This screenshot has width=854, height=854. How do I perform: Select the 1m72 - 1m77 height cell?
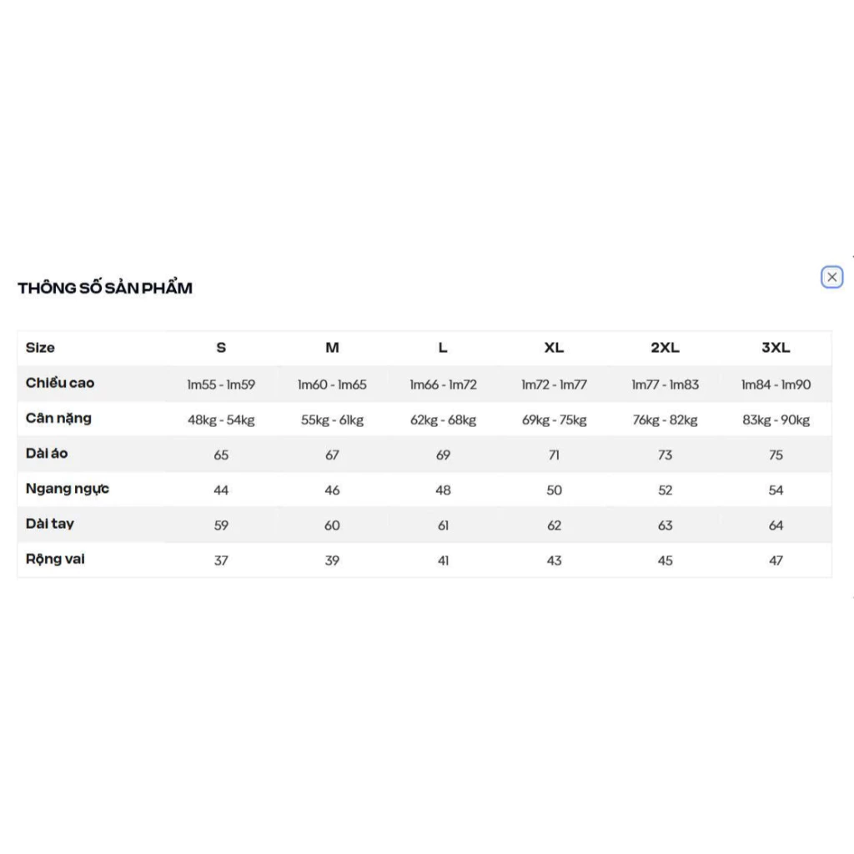tap(554, 385)
